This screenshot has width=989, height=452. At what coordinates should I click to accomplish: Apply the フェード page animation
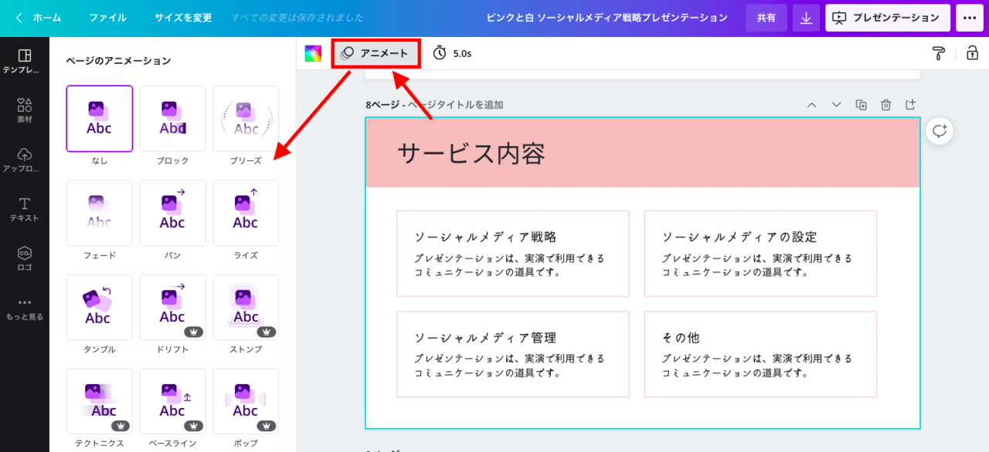[99, 212]
